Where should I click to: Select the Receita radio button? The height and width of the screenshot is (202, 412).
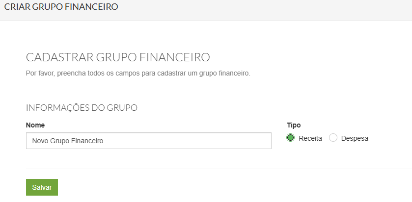click(291, 138)
